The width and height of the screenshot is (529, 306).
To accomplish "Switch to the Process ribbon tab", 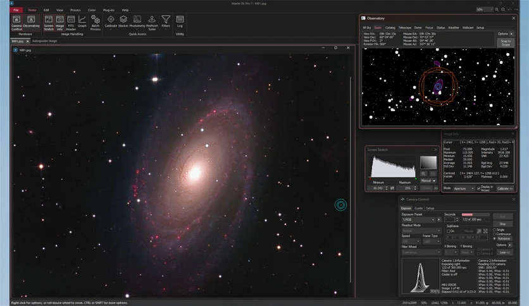I will [75, 10].
